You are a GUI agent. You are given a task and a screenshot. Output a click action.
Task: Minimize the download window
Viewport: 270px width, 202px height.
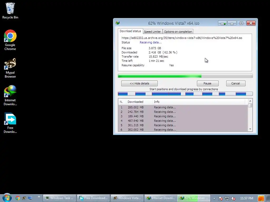click(232, 23)
